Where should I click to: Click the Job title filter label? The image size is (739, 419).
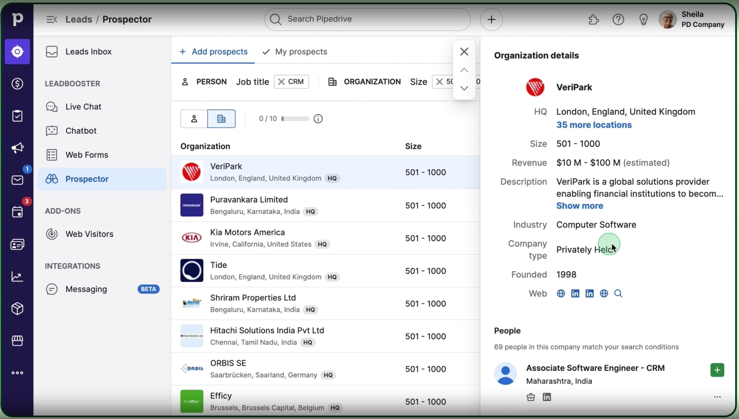click(252, 82)
